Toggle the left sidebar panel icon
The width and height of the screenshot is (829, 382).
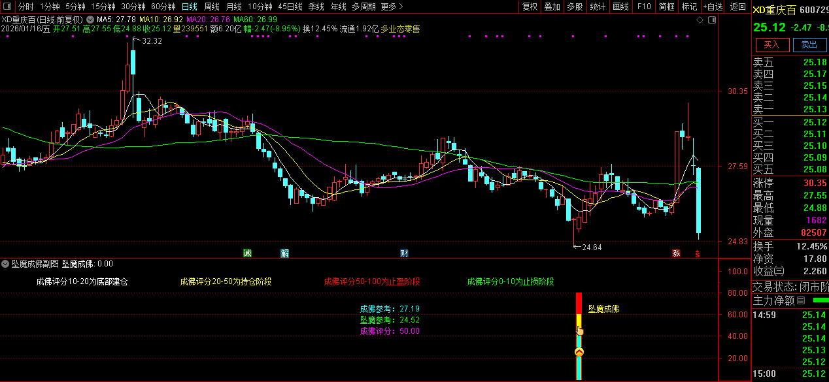pos(8,7)
